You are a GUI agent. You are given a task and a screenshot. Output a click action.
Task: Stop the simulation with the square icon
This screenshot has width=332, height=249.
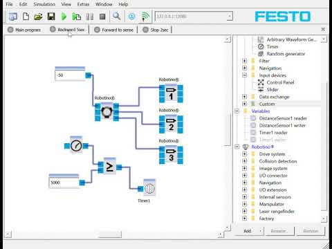click(102, 17)
